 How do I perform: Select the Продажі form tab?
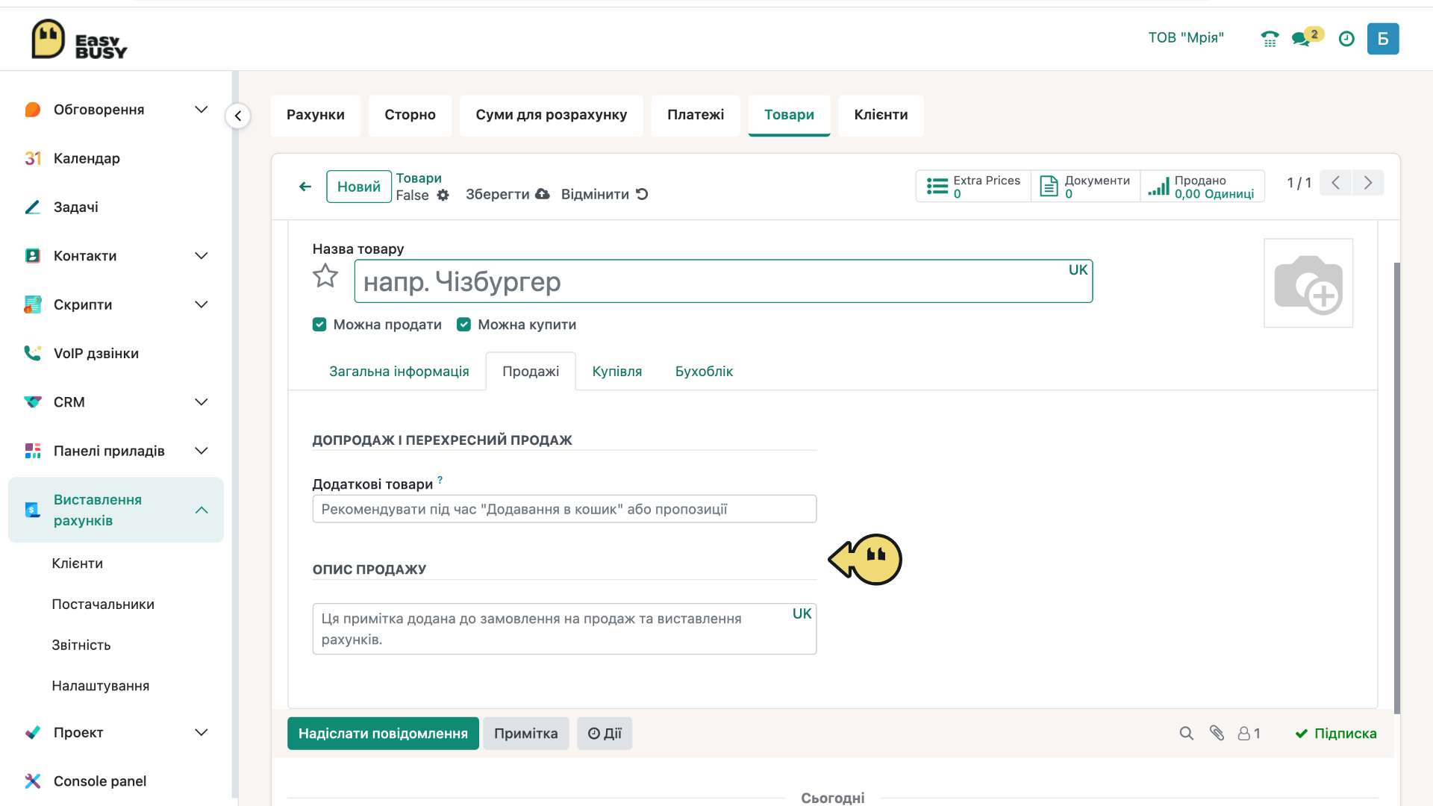click(x=531, y=372)
